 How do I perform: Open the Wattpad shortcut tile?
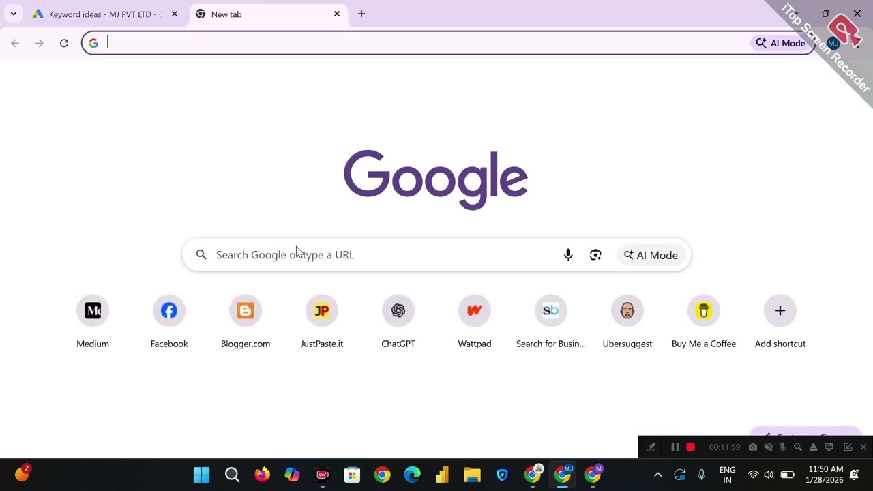click(475, 322)
